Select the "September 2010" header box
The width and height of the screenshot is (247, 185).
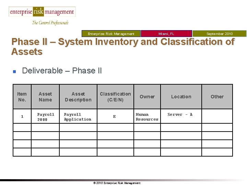pyautogui.click(x=220, y=34)
